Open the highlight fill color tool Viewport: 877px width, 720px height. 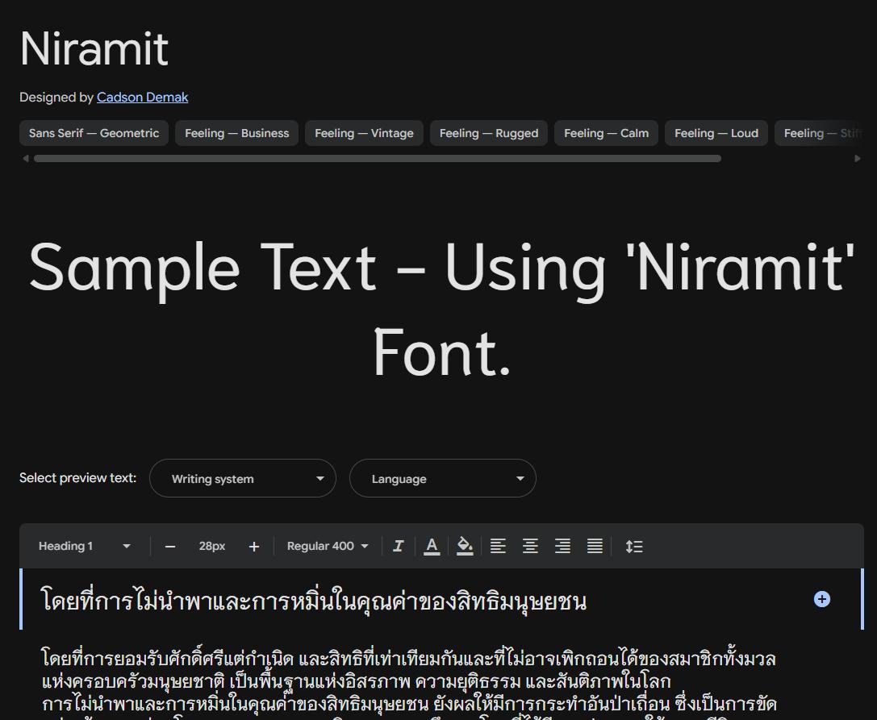point(465,546)
